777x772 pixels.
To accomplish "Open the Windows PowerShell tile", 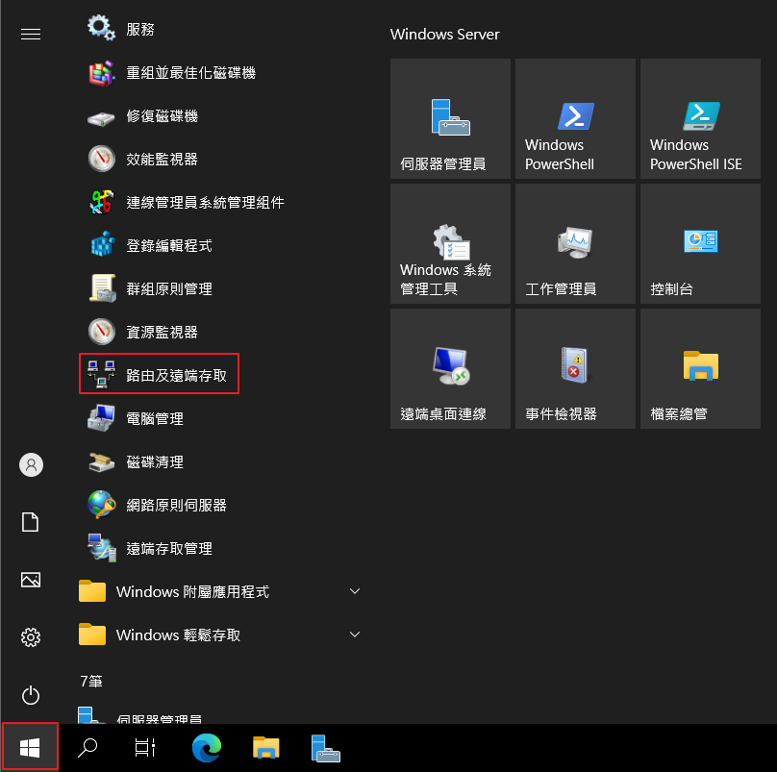I will (x=575, y=118).
